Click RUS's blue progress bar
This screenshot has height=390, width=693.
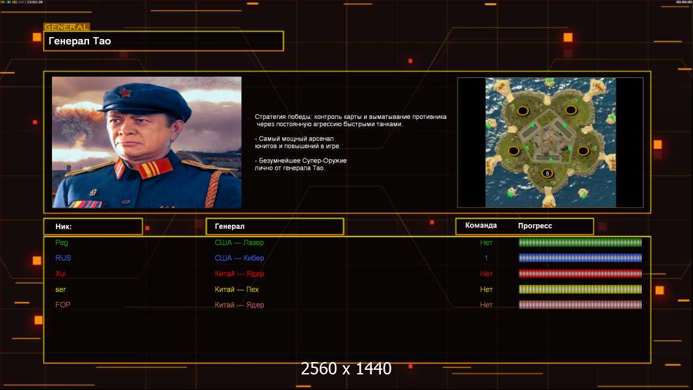(x=580, y=258)
